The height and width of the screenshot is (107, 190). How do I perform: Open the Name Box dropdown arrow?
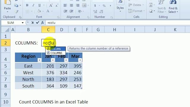(23, 23)
